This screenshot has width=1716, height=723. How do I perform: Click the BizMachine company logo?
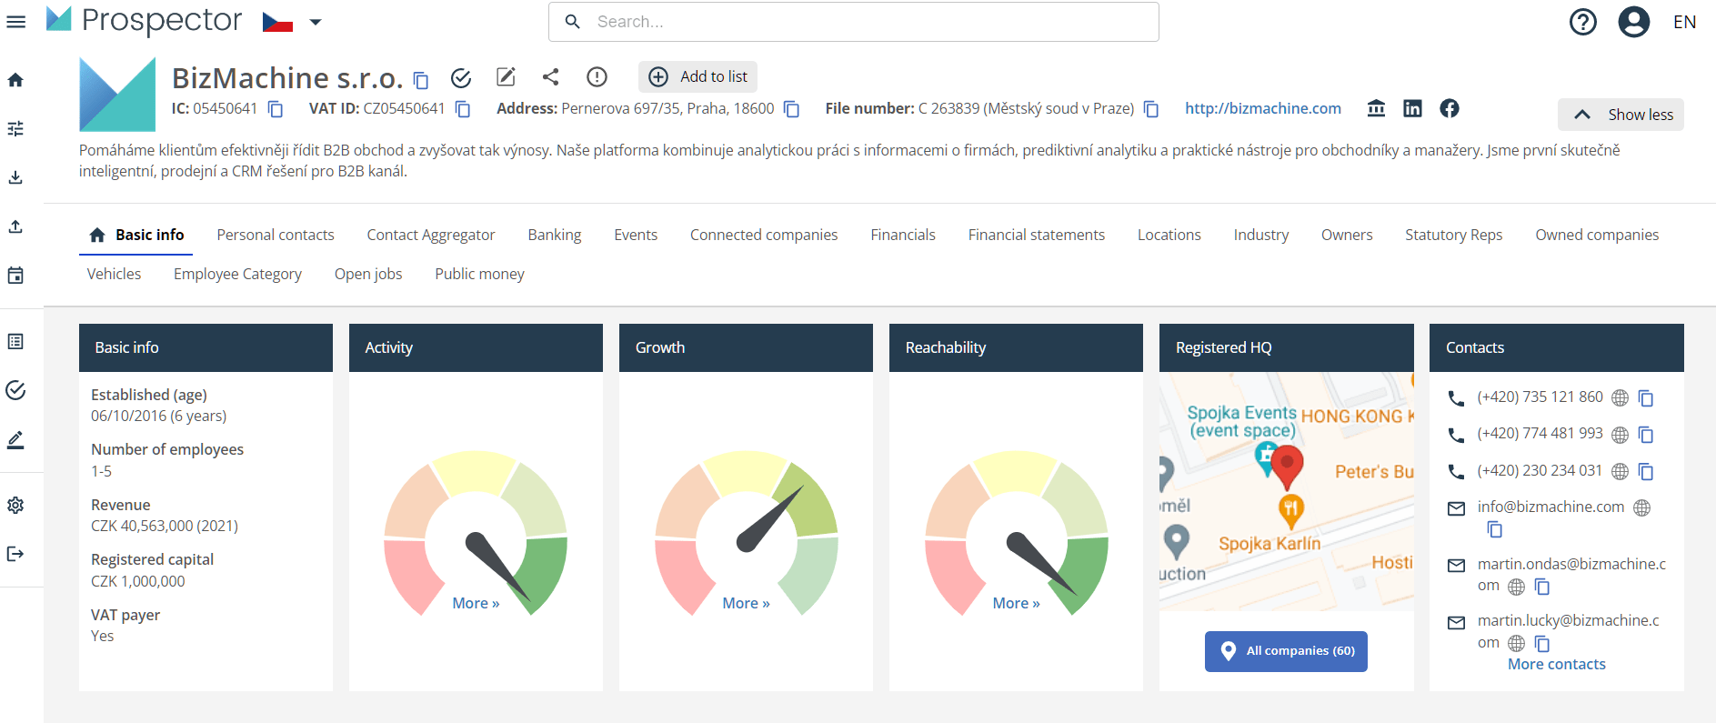[117, 95]
